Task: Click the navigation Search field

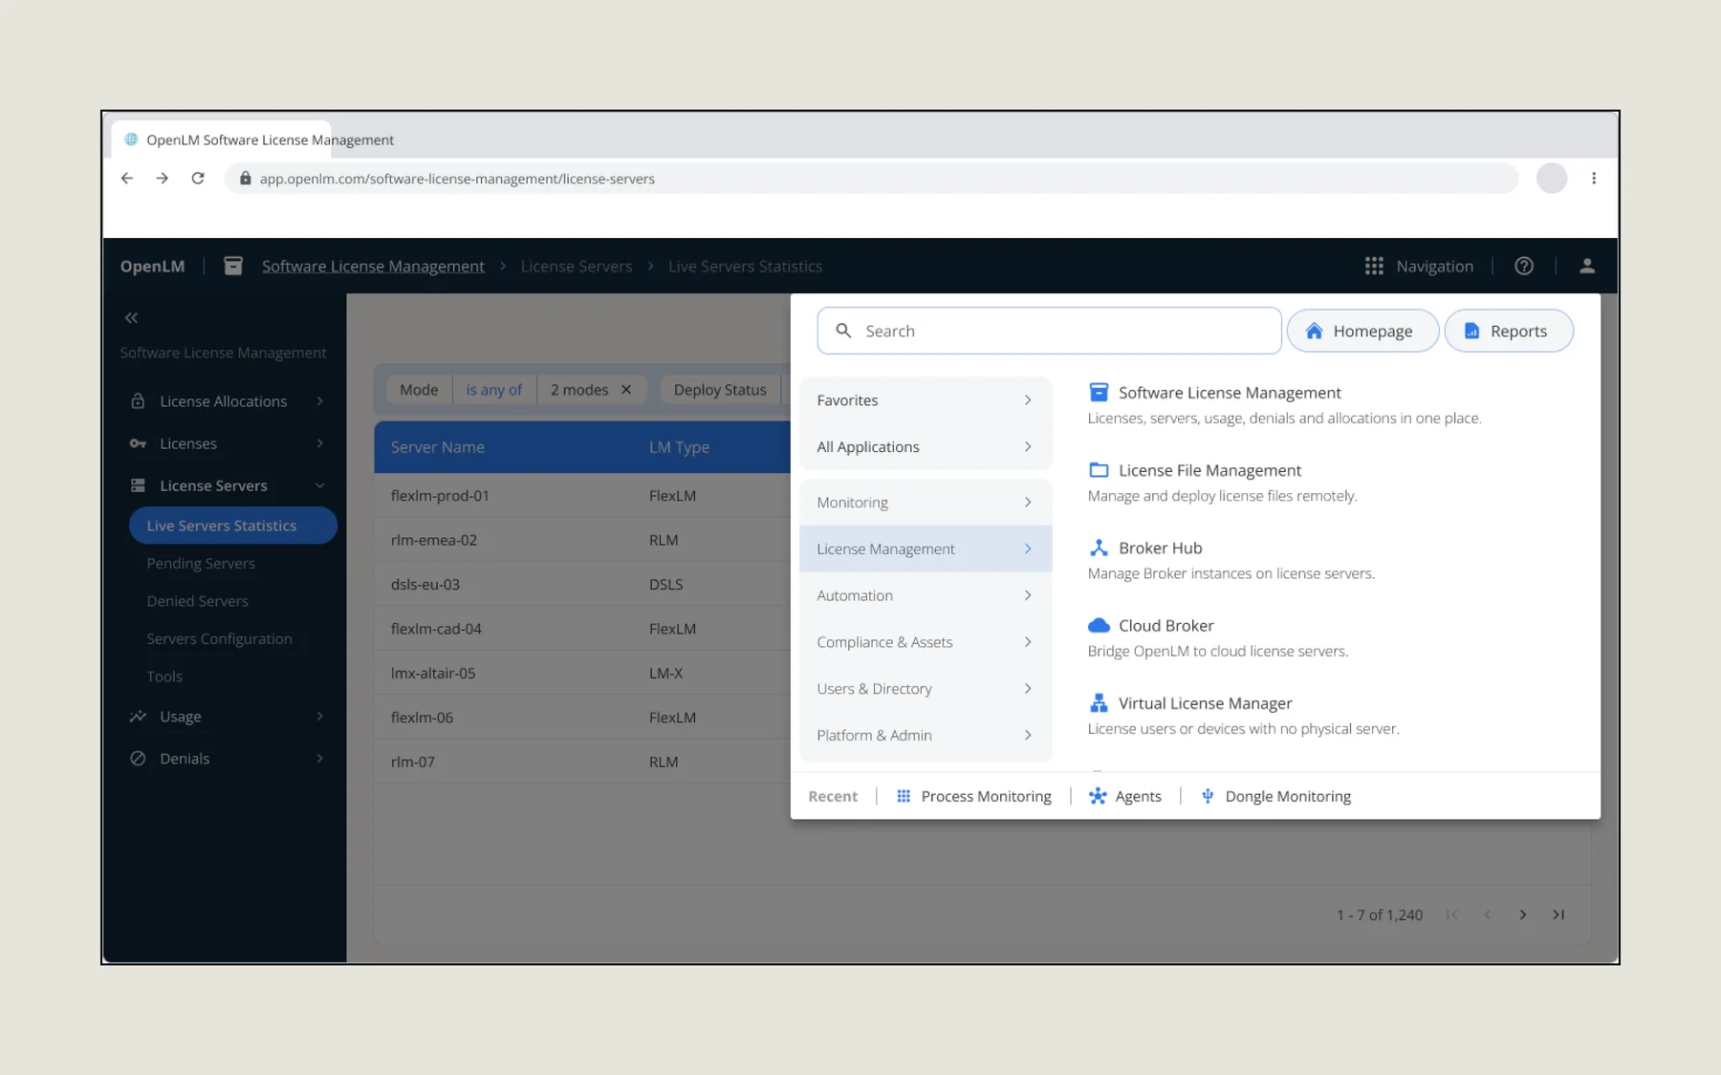Action: (1049, 331)
